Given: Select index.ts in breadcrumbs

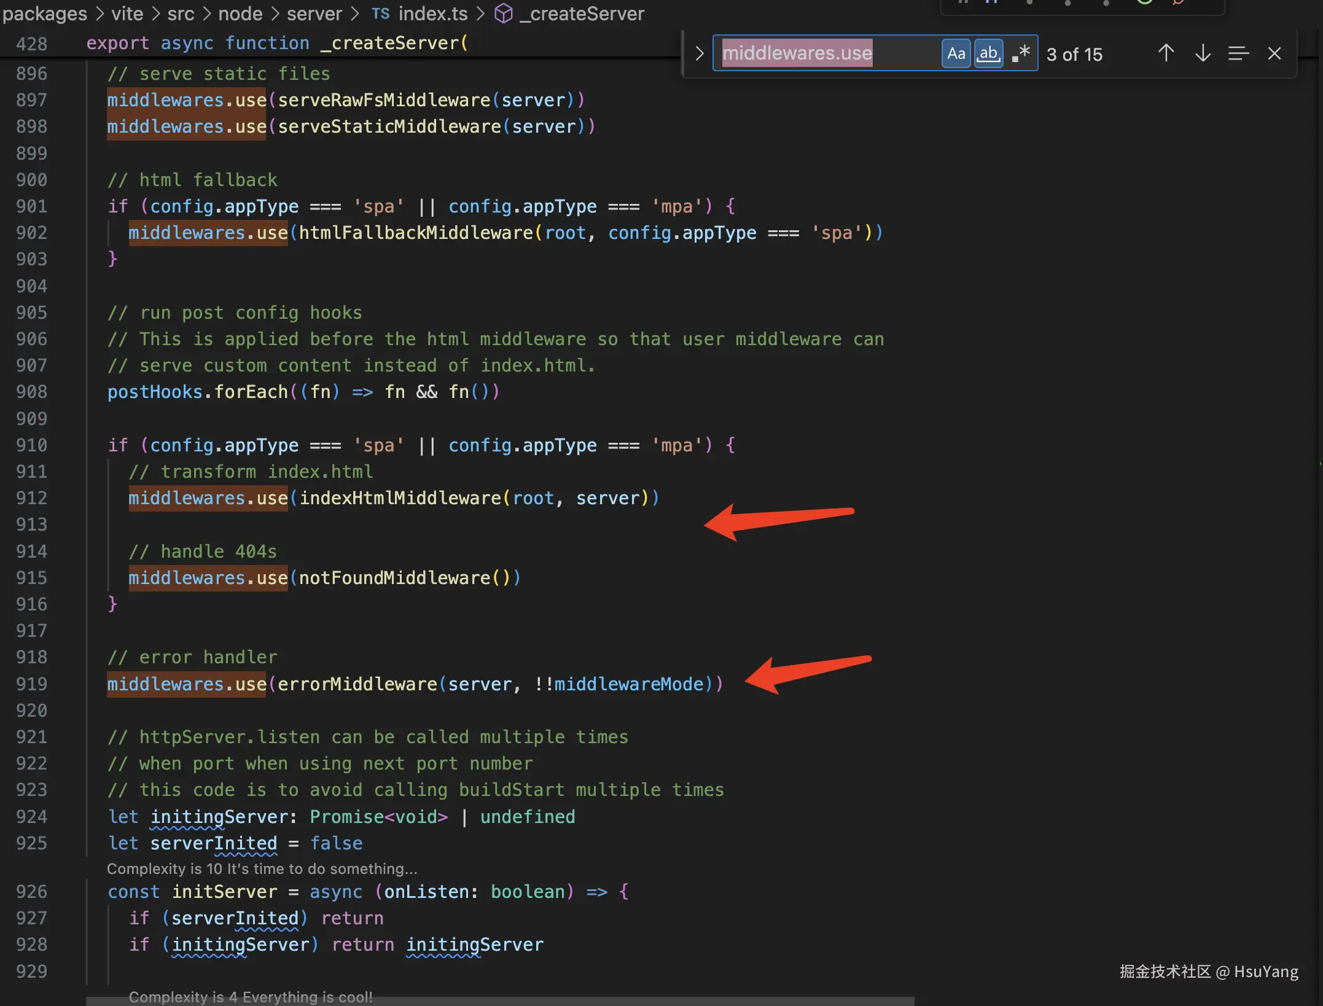Looking at the screenshot, I should point(432,14).
